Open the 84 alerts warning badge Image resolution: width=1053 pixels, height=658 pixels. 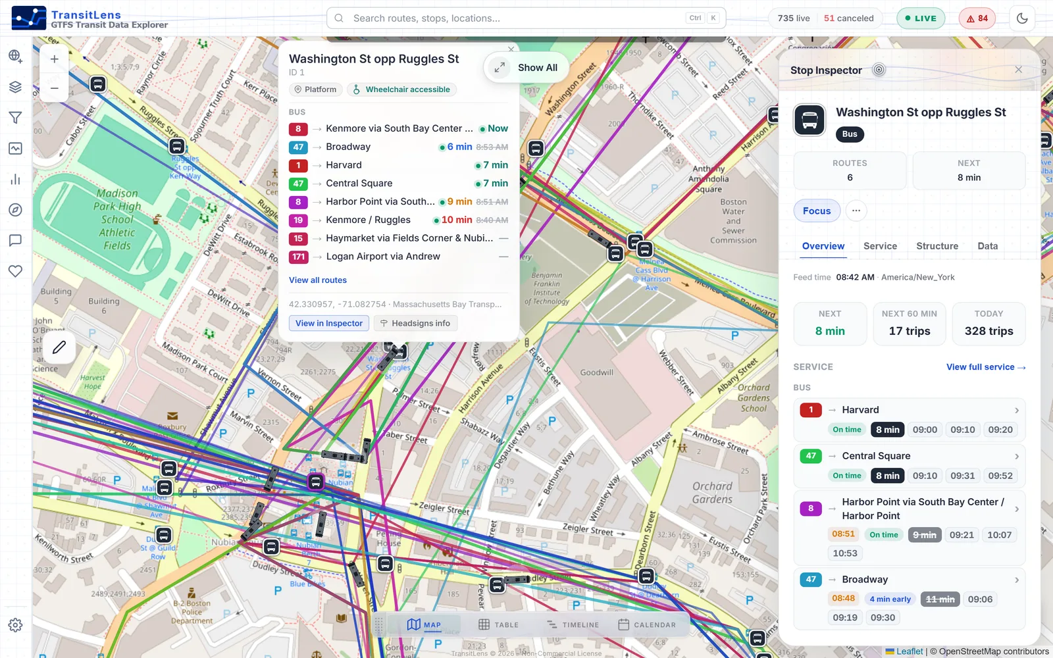(x=977, y=18)
